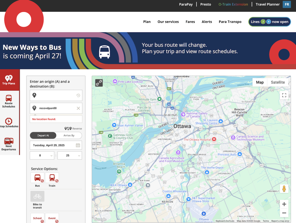Reverse origin and destination
Screen dimensions: 296x223
tap(73, 129)
